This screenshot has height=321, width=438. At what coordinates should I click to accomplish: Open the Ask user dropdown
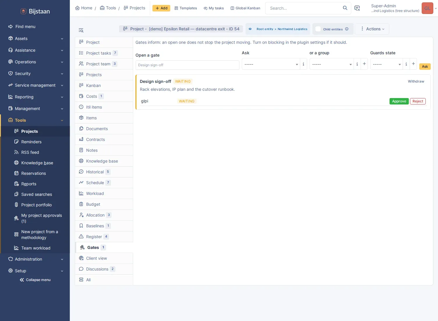(x=271, y=64)
